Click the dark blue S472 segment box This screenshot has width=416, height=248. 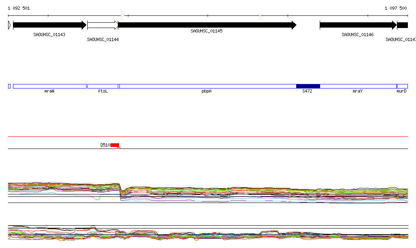(308, 86)
